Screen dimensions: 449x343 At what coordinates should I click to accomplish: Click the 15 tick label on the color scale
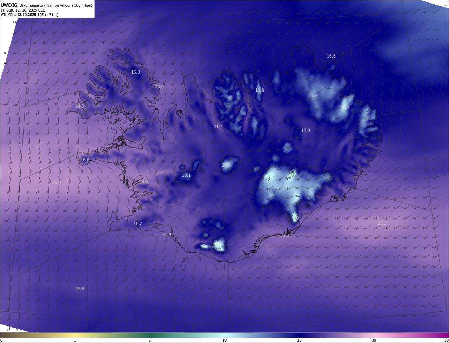[x=299, y=340]
